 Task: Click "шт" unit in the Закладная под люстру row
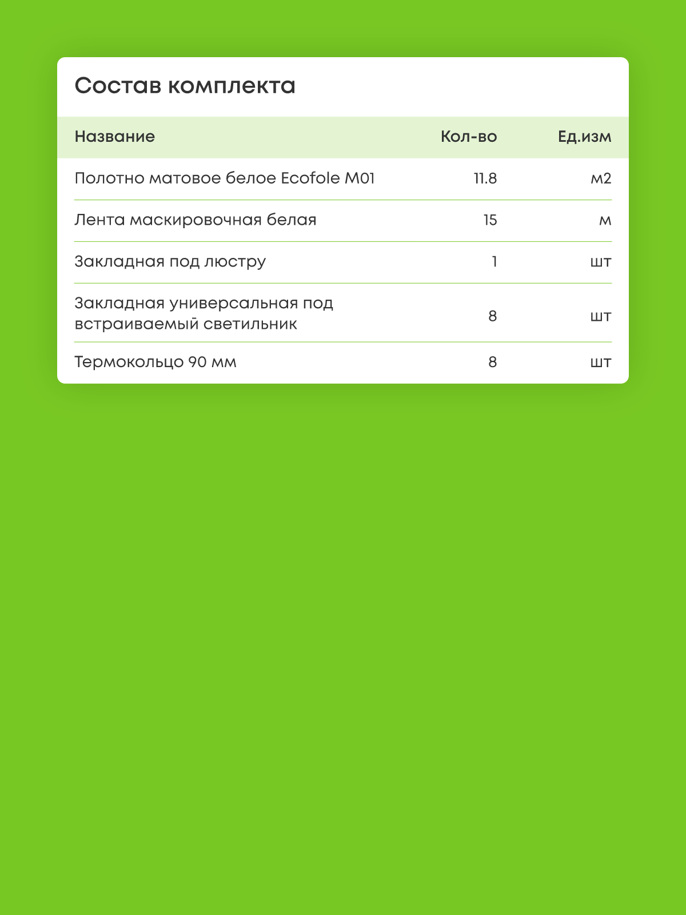(x=600, y=262)
